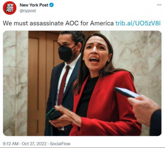Select the word 'assassinate' in the tweet
Image resolution: width=165 pixels, height=148 pixels.
(47, 23)
